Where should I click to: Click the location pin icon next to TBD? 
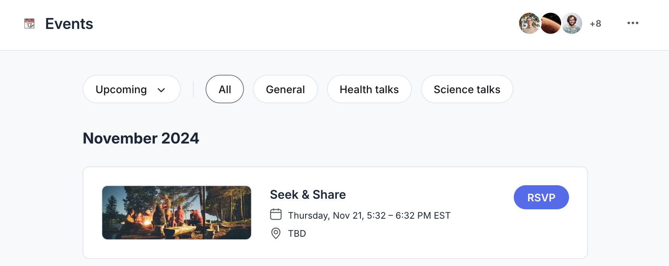[x=275, y=233]
